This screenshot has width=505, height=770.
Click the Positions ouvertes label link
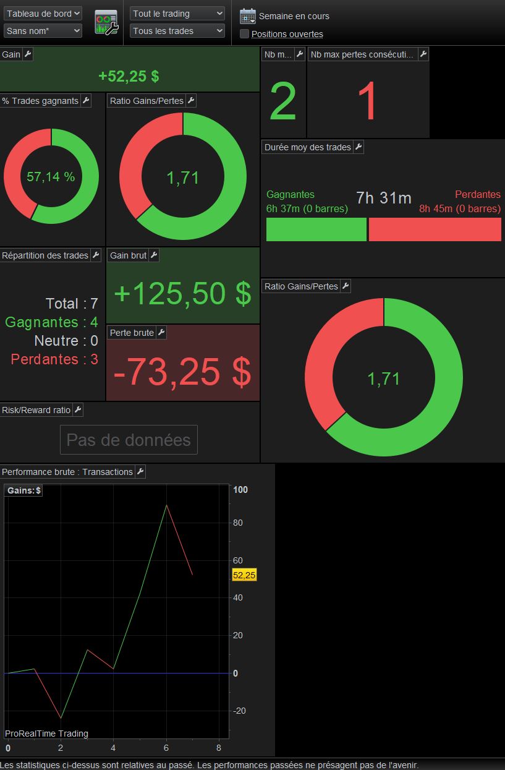[x=287, y=34]
